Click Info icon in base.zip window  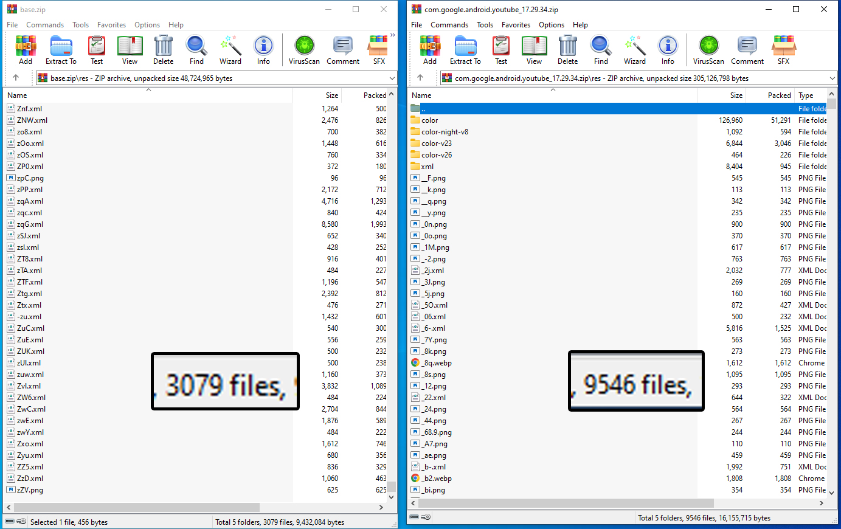(x=263, y=50)
